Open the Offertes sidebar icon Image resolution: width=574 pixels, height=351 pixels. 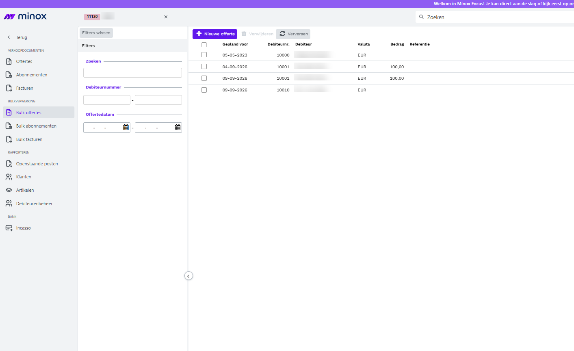click(x=9, y=61)
